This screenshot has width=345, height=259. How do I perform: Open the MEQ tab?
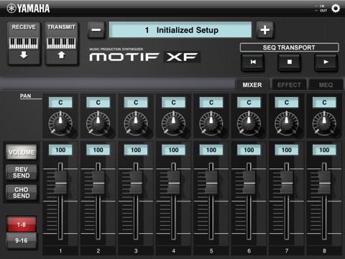tap(326, 85)
